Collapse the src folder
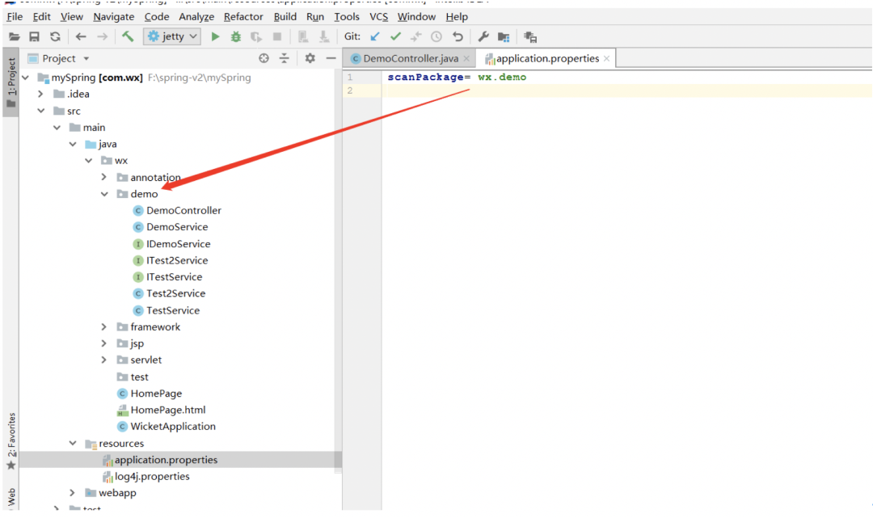The width and height of the screenshot is (873, 518). coord(41,111)
